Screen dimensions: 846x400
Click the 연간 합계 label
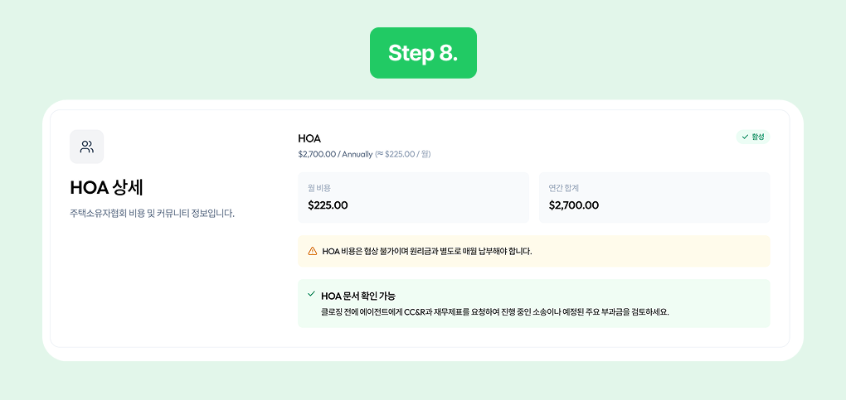[564, 188]
